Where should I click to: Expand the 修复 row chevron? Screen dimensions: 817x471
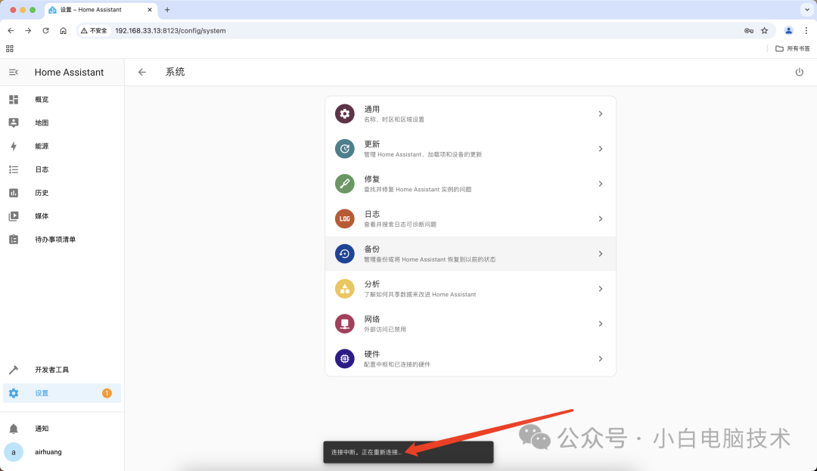600,184
